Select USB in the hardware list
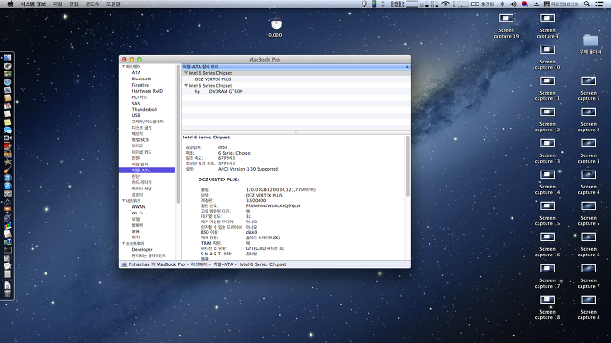 coord(136,115)
